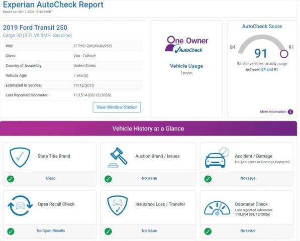Click the Open Recall Check arrows icon
Image resolution: width=300 pixels, height=241 pixels.
(x=20, y=205)
